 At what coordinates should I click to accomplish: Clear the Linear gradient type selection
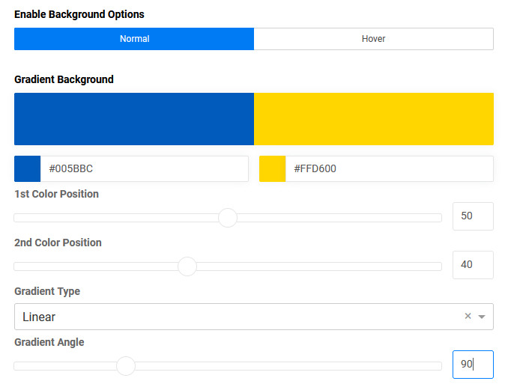468,317
